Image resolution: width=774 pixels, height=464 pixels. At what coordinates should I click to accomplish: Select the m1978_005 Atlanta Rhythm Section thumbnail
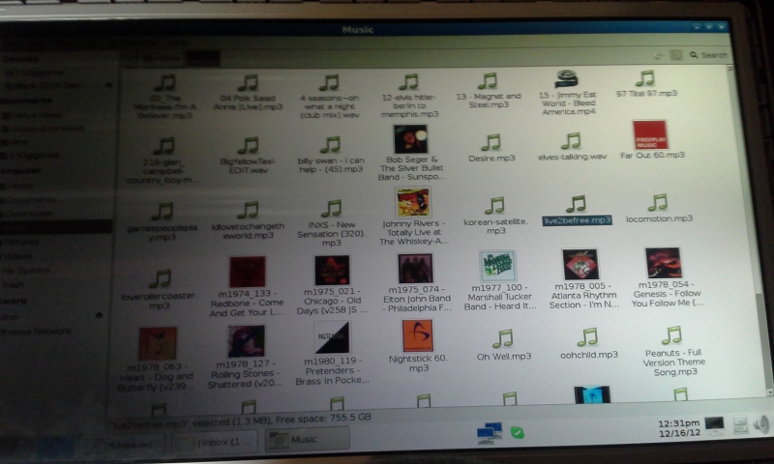click(580, 264)
